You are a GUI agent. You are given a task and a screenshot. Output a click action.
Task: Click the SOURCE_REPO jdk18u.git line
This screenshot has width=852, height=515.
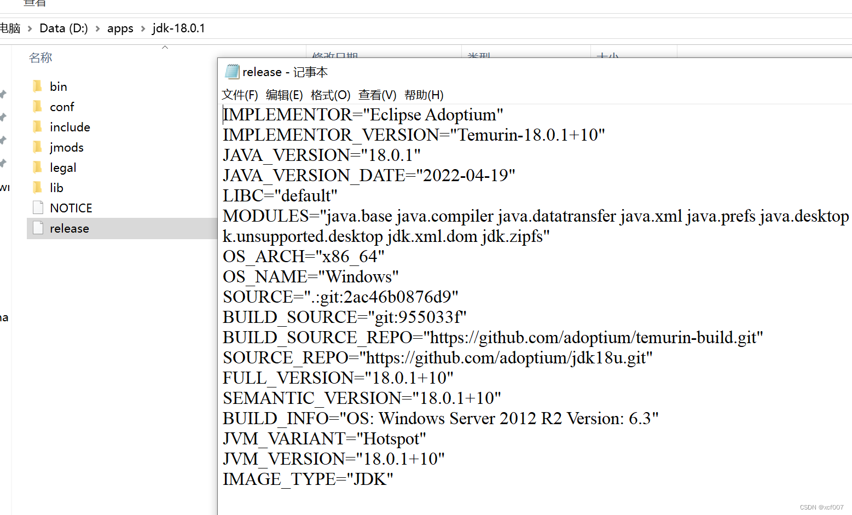click(x=438, y=358)
